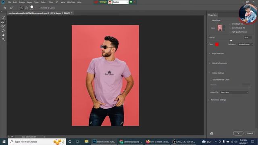Expand the Global Refinements section
258x145 pixels.
click(x=209, y=63)
